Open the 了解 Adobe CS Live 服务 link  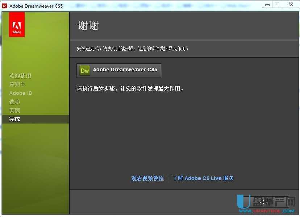pos(203,178)
